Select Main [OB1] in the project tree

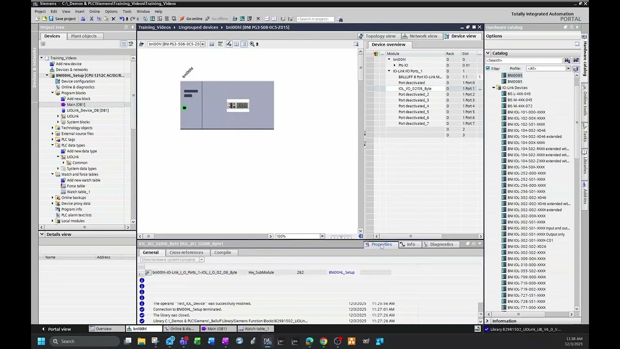[x=76, y=105]
